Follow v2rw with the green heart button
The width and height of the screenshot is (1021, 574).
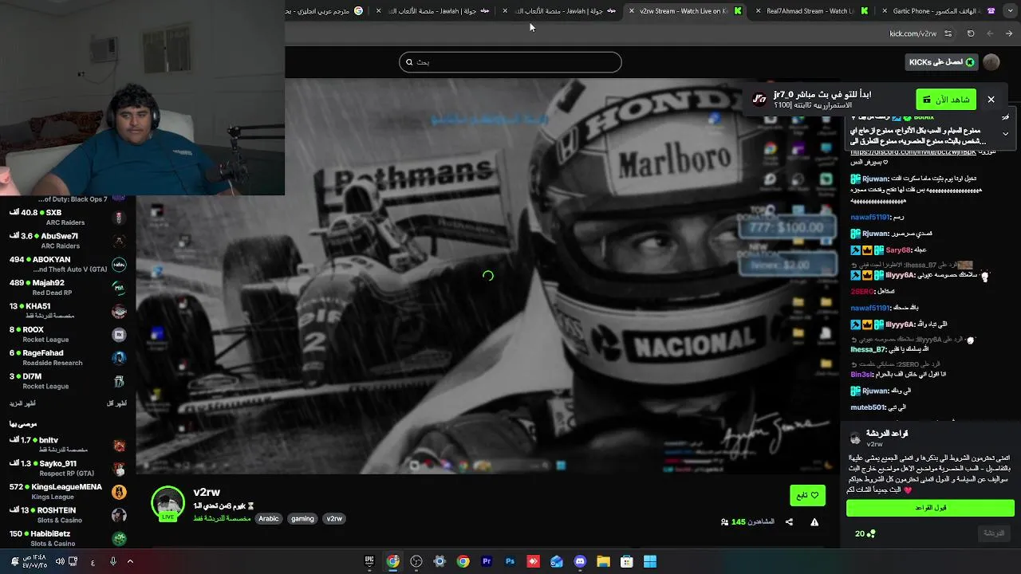(x=807, y=495)
